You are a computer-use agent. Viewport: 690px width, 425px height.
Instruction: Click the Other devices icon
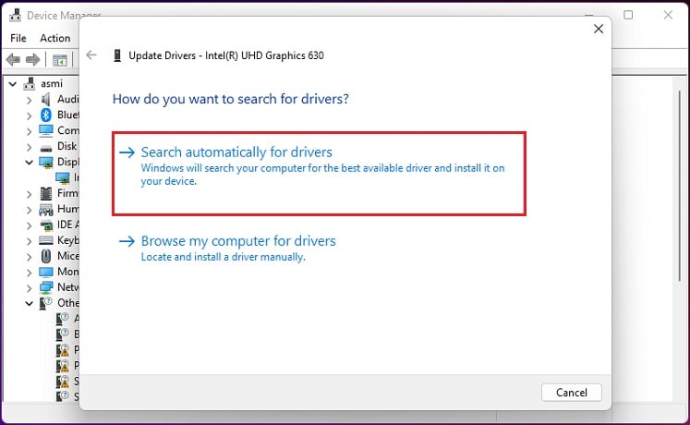pos(46,303)
